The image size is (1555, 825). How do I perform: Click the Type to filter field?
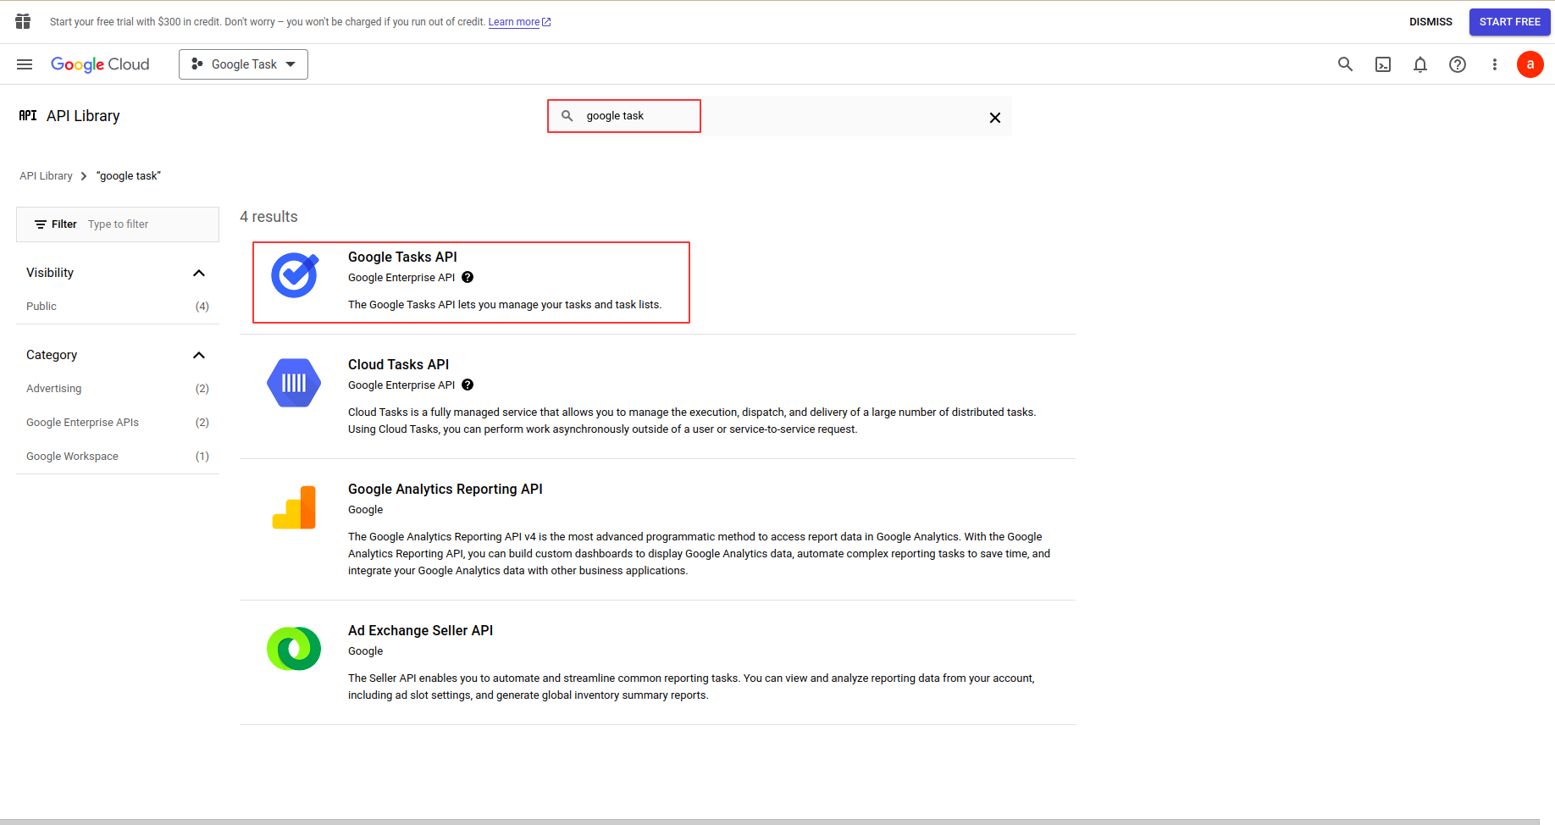click(x=118, y=224)
